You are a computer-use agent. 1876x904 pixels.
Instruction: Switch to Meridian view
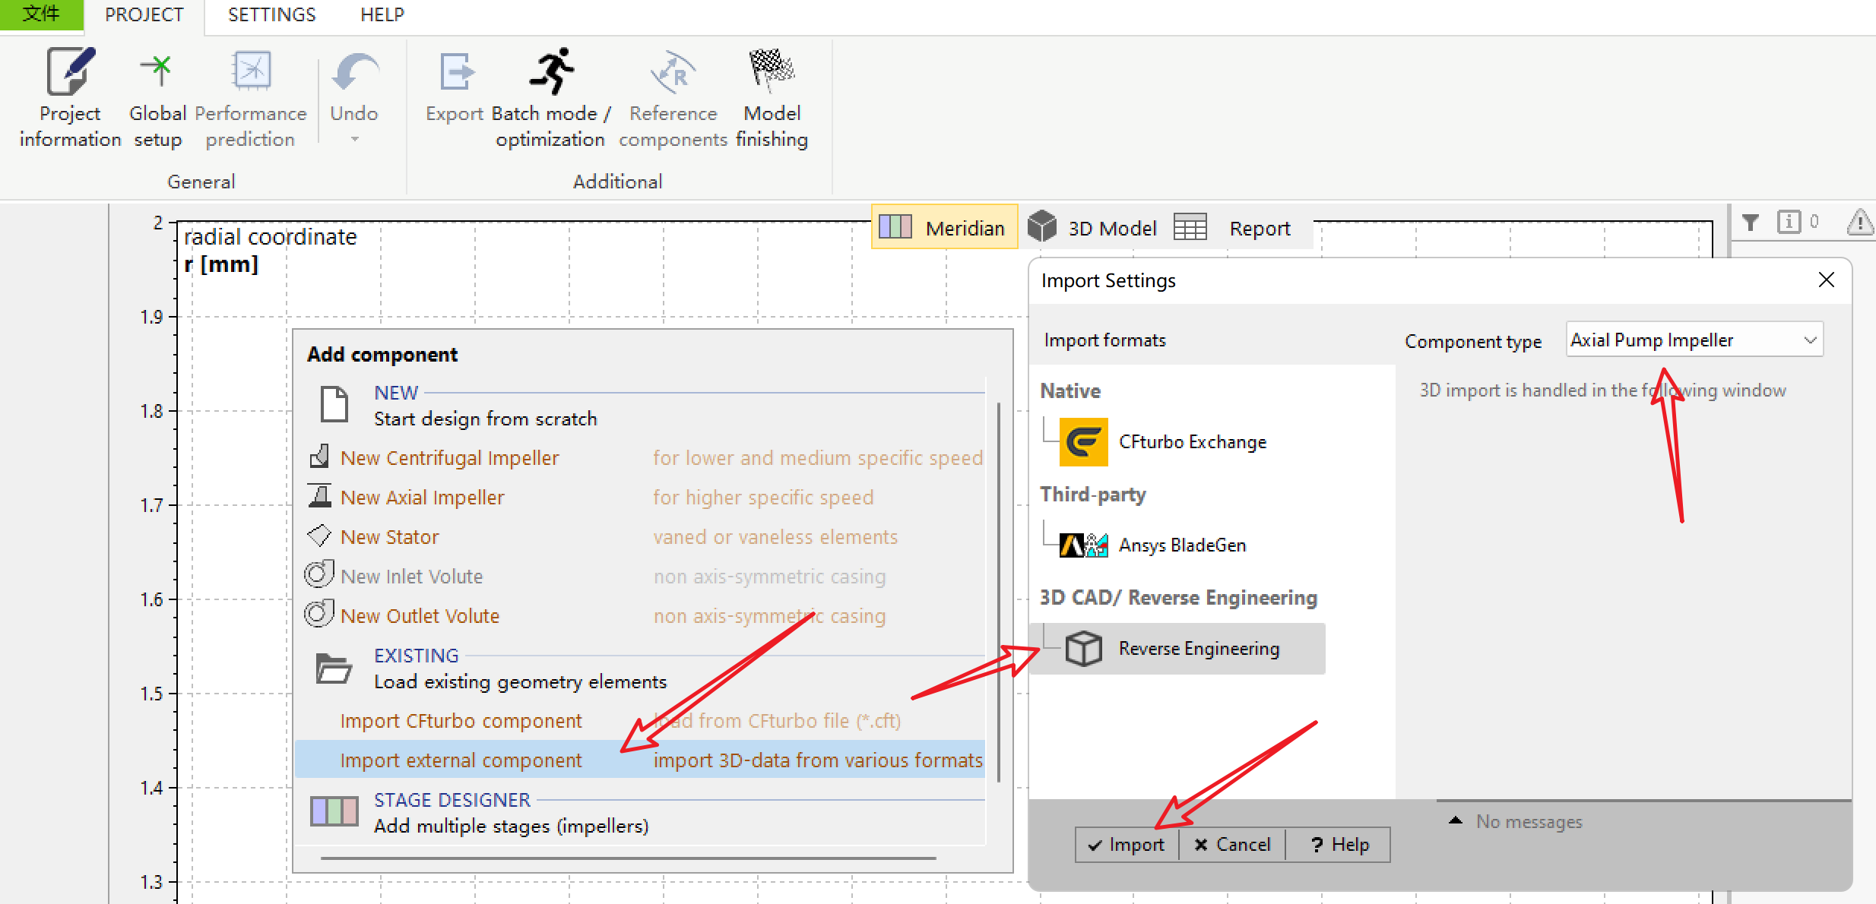944,228
